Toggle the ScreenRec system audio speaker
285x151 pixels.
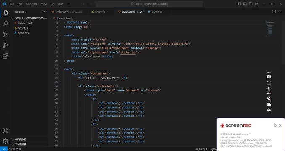[x=269, y=94]
